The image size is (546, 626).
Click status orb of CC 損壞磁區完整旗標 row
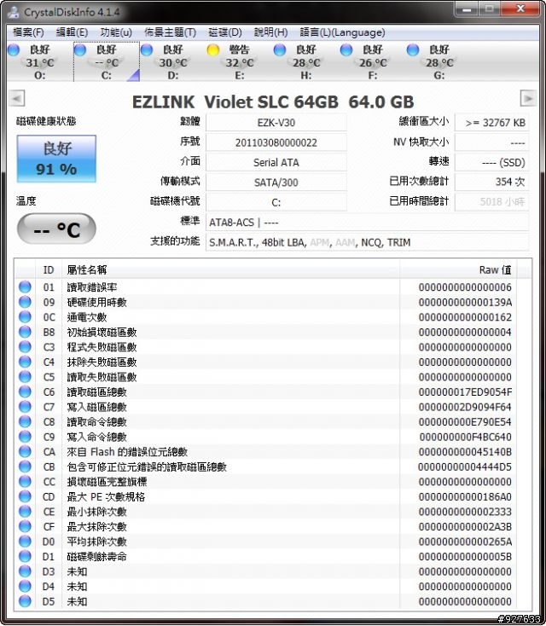[25, 482]
